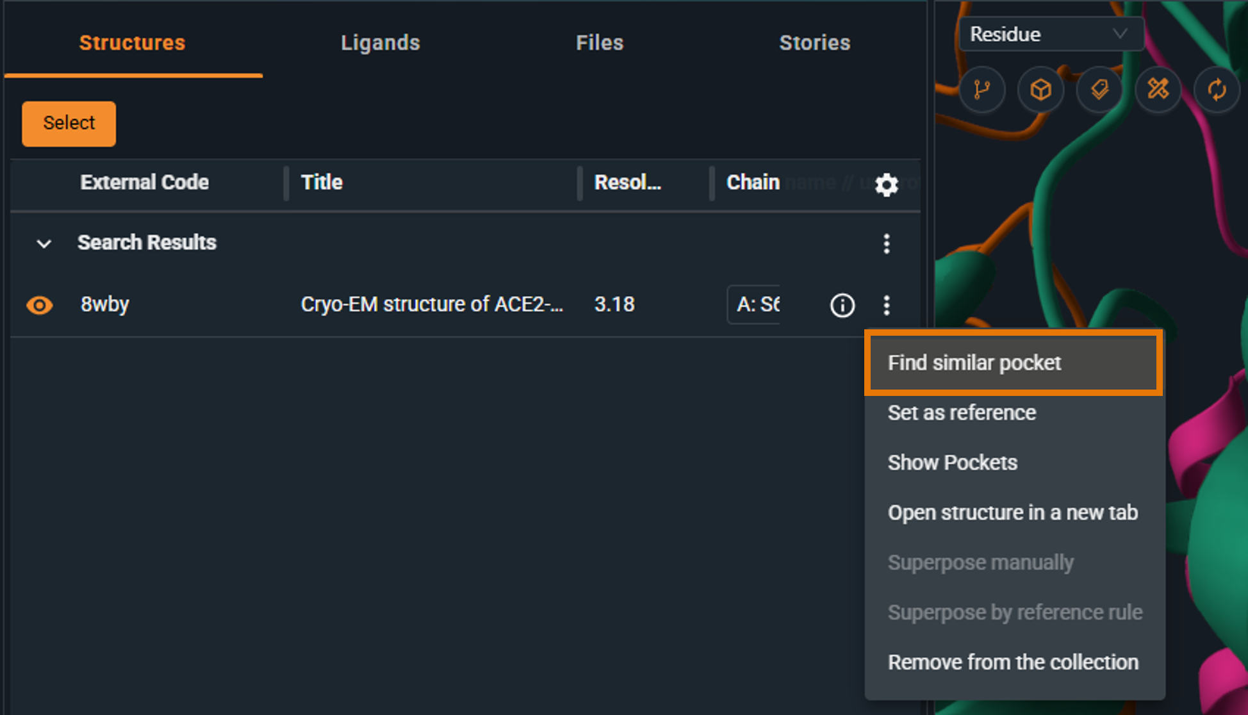This screenshot has width=1248, height=715.
Task: Open the Files tab
Action: (x=599, y=42)
